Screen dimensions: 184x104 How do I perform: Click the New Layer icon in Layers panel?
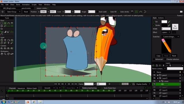point(153,66)
